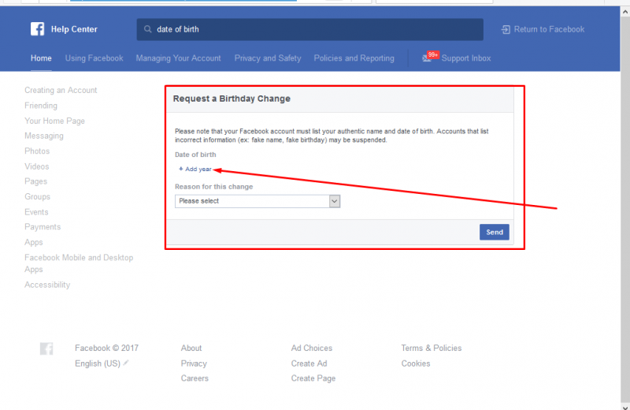Open the Events topic
630x410 pixels.
(36, 212)
